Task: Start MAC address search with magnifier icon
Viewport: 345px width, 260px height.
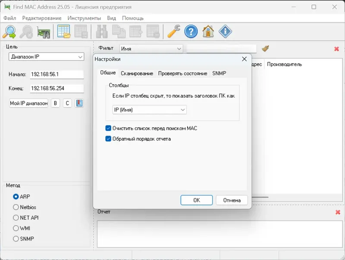Action: click(x=9, y=31)
